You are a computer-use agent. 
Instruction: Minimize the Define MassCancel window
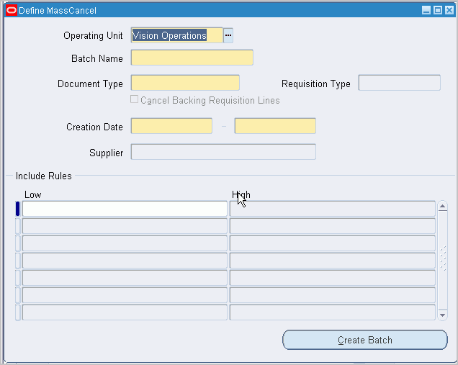coord(426,11)
